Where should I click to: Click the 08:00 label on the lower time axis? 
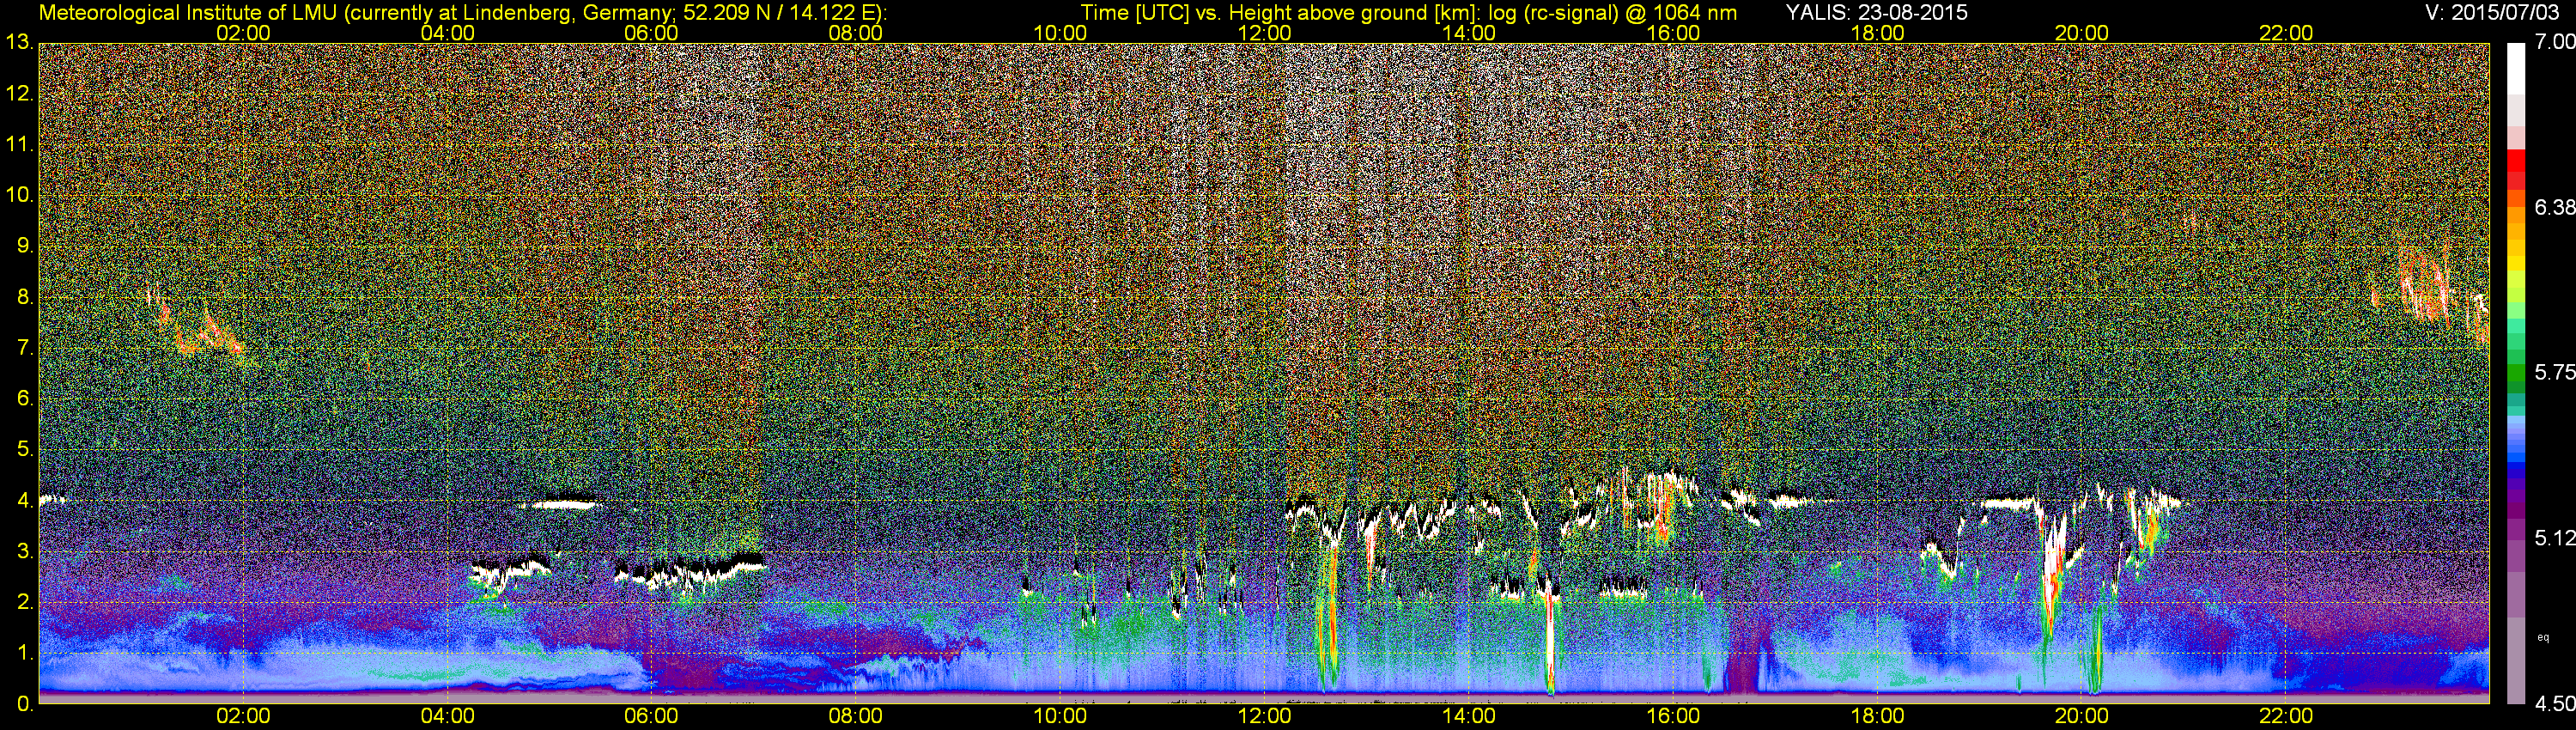(x=856, y=717)
